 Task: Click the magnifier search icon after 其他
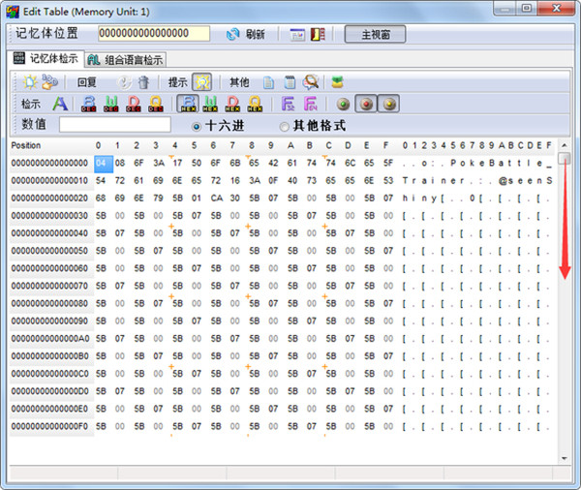pyautogui.click(x=311, y=82)
